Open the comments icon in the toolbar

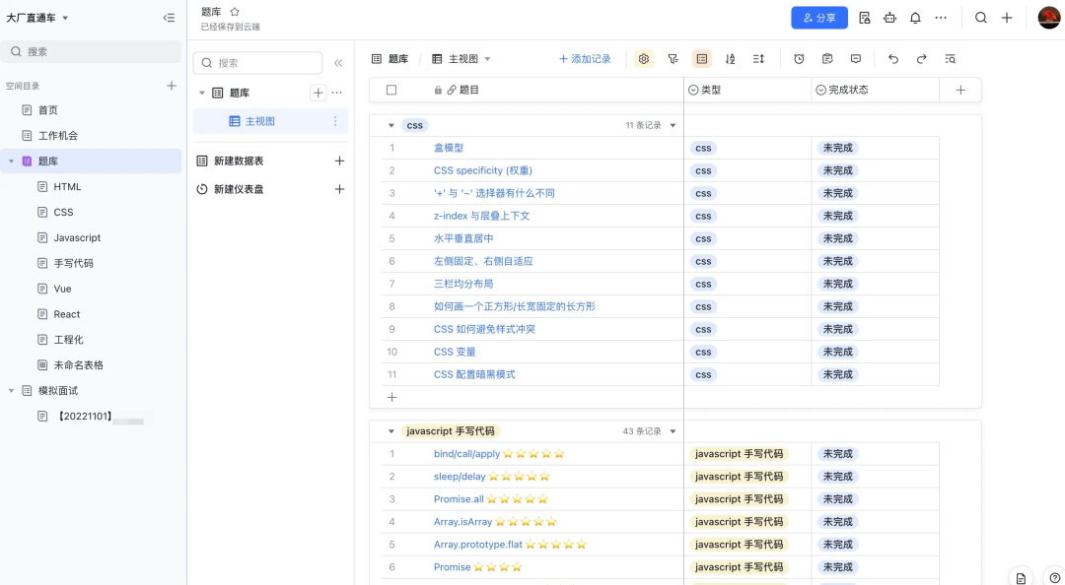[x=856, y=59]
